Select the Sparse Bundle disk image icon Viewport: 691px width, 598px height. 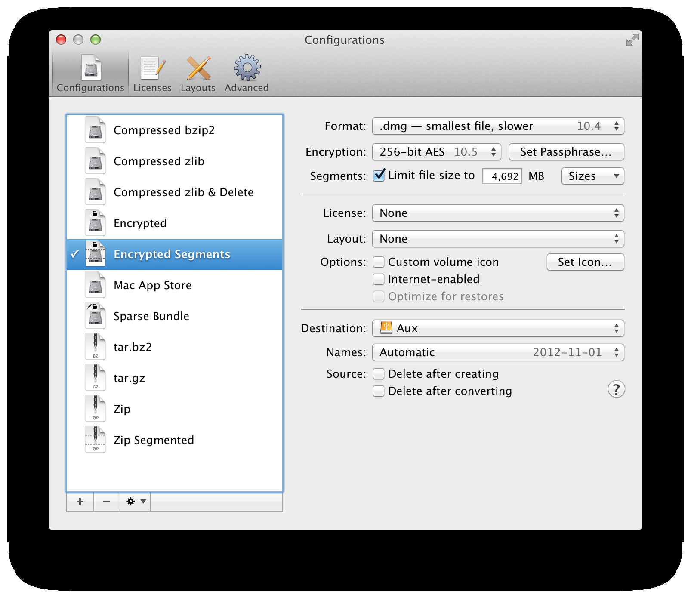(95, 315)
